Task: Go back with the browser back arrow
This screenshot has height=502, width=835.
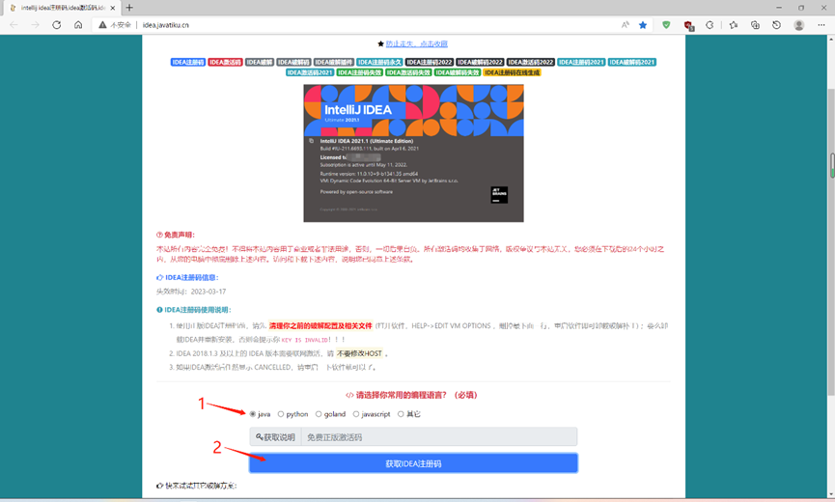Action: click(14, 25)
